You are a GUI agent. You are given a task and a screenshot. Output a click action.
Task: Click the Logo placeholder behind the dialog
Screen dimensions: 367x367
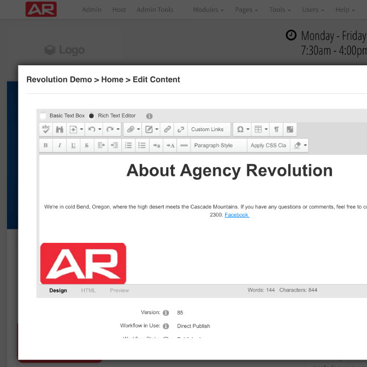tap(65, 50)
